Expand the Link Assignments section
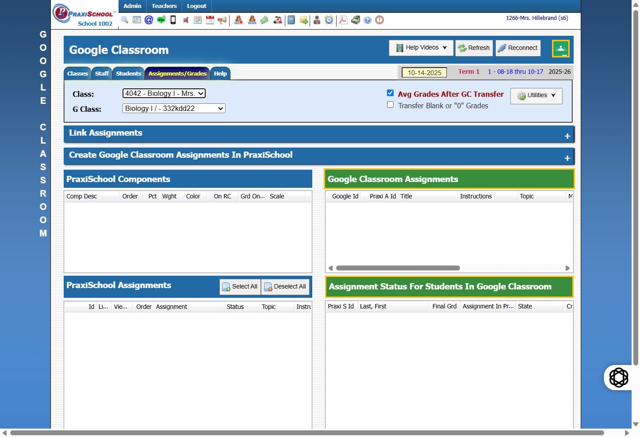Screen dimensions: 640x437 pos(567,136)
